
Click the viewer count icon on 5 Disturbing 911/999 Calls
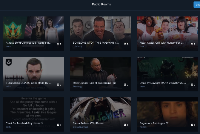click(58, 85)
